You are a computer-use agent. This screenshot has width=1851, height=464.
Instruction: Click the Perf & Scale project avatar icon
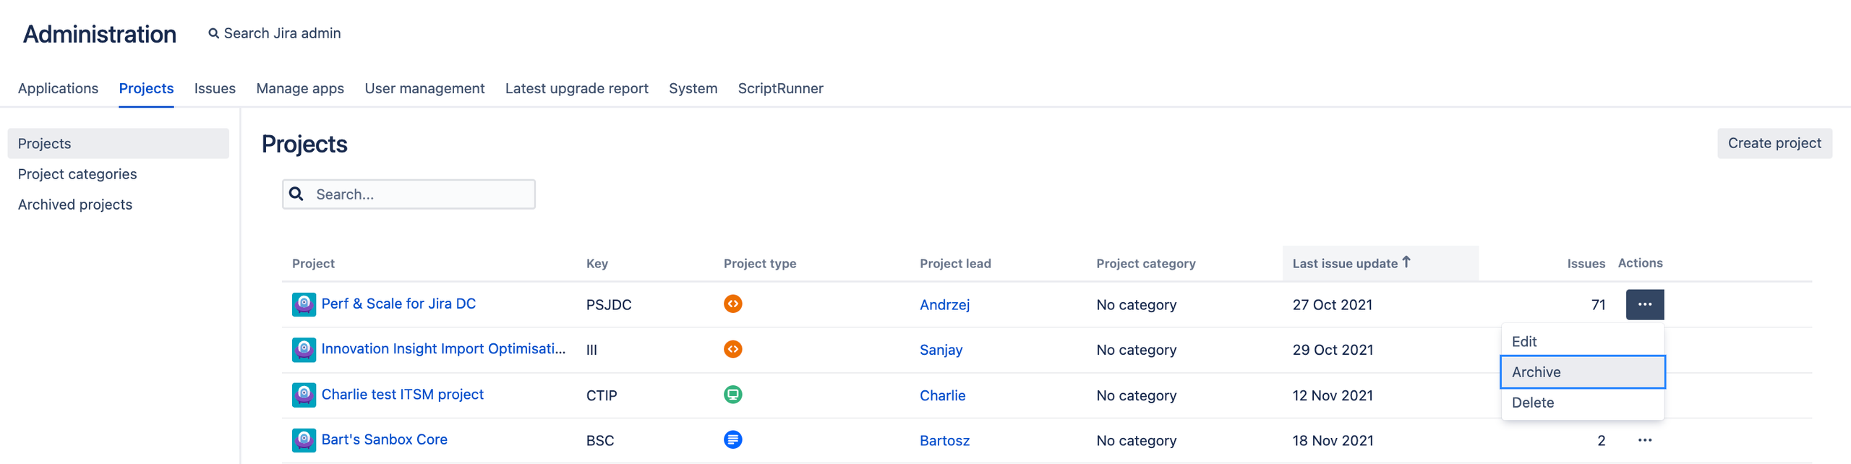click(x=304, y=304)
